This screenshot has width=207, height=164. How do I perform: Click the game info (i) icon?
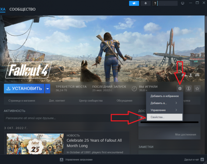(189, 88)
